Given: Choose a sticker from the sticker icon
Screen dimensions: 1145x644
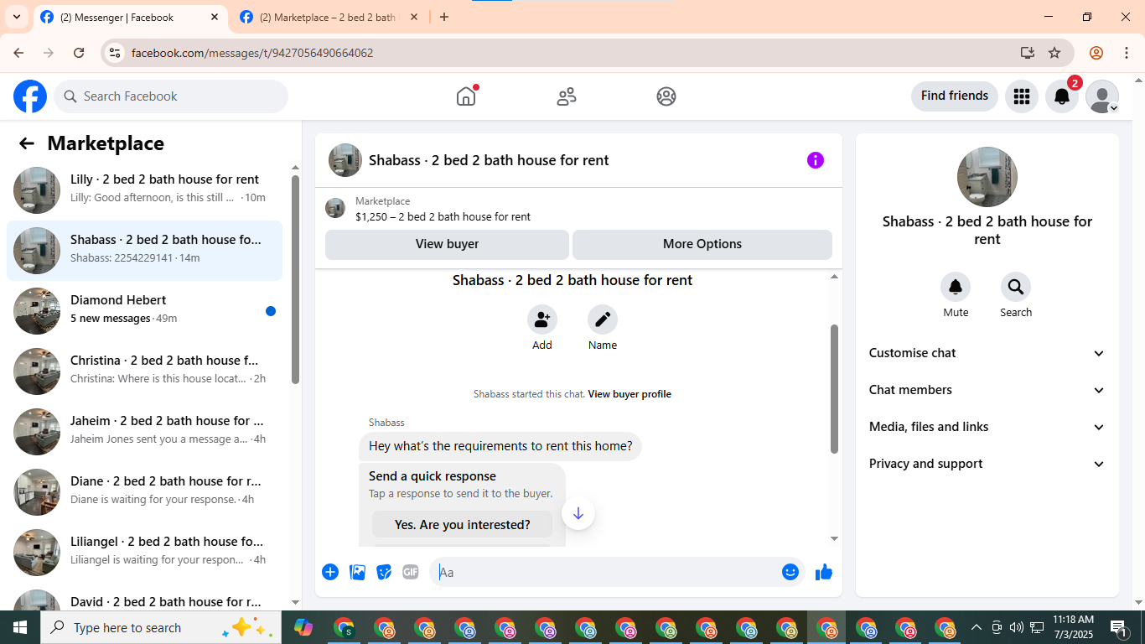Looking at the screenshot, I should click(384, 572).
